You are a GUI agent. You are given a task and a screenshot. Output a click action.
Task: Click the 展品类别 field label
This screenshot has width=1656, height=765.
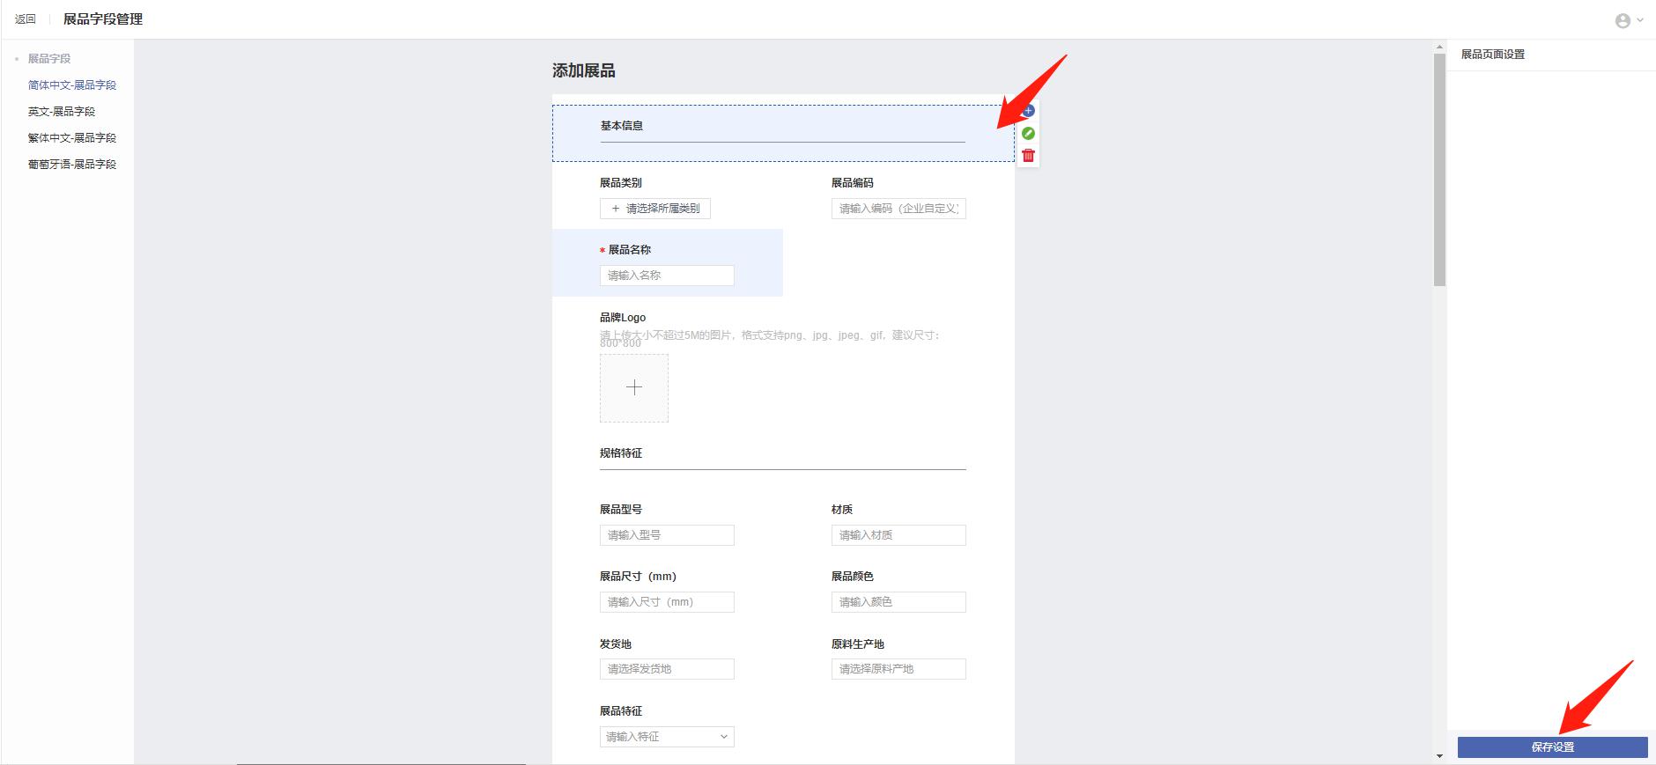(x=621, y=183)
